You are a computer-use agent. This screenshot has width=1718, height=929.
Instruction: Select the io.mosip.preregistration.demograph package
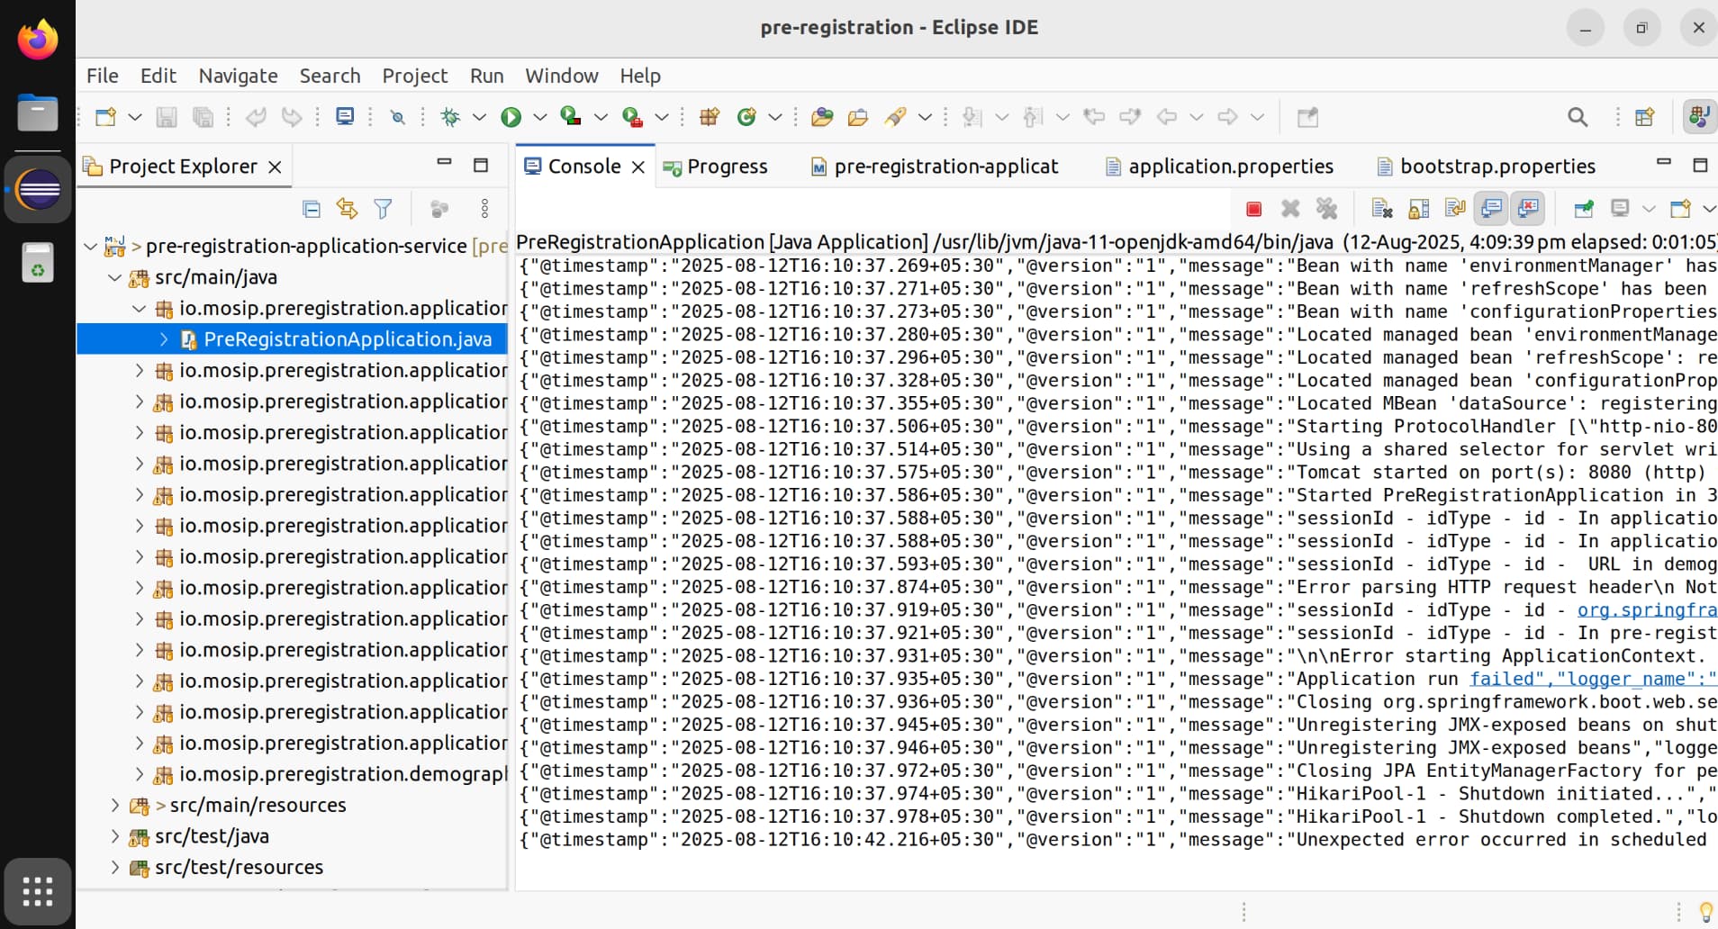(x=343, y=774)
